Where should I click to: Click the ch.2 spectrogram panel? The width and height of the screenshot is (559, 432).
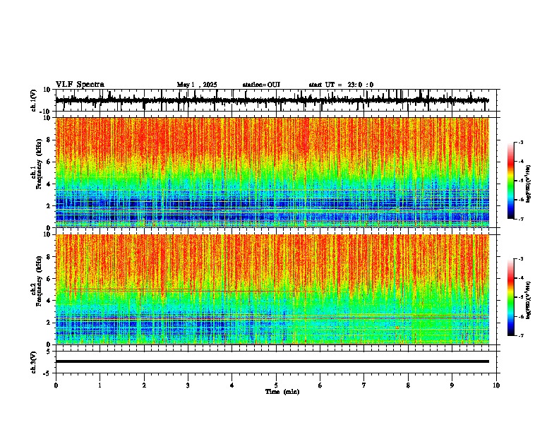(x=272, y=289)
